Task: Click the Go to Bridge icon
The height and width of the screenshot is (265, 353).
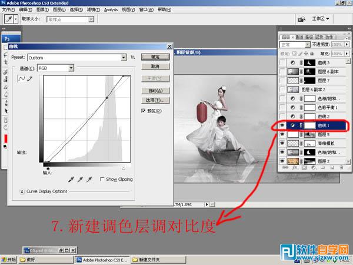Action: point(301,19)
